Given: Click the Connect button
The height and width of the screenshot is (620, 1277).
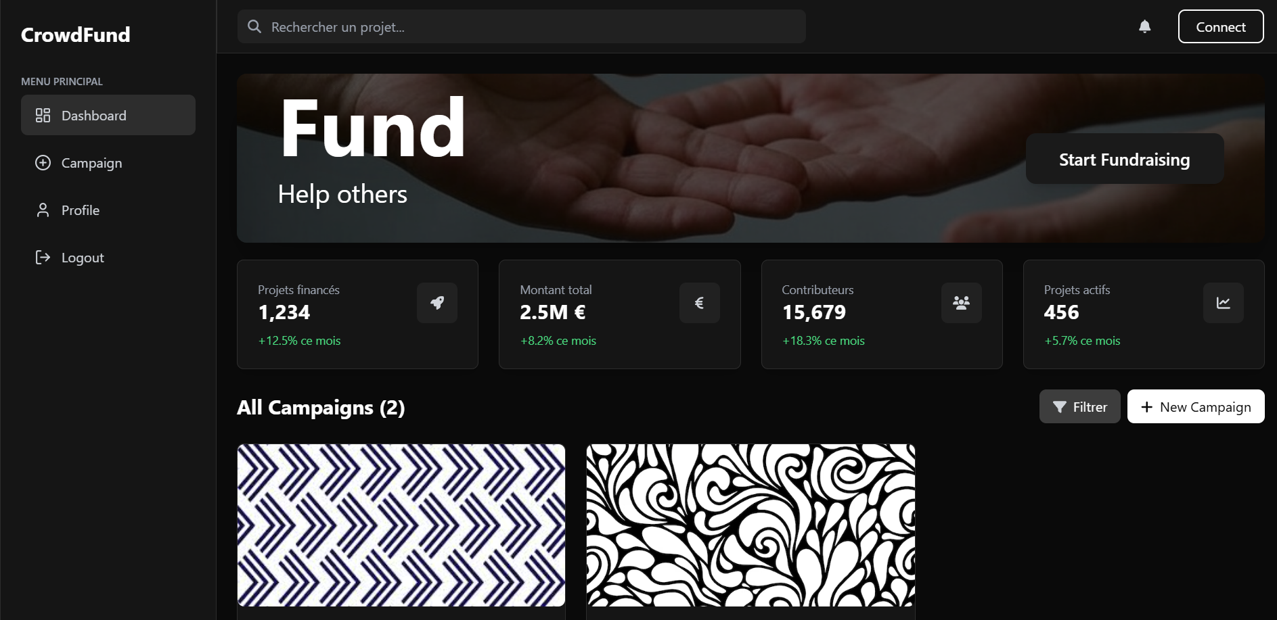Looking at the screenshot, I should [1221, 26].
